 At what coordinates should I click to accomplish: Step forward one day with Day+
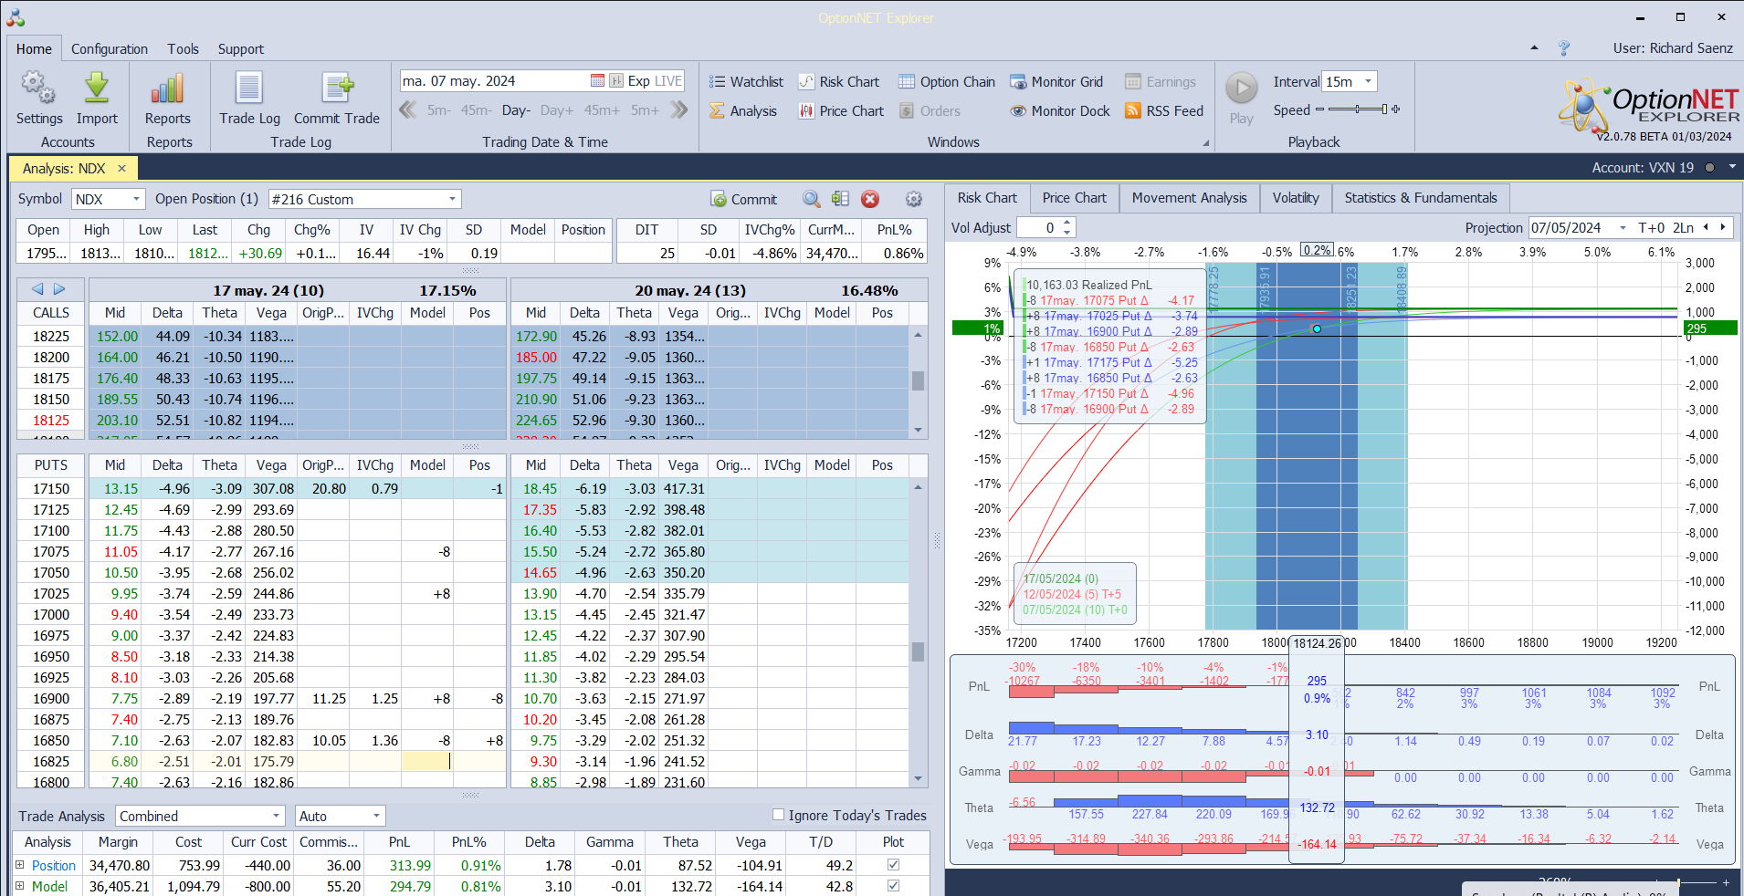(x=557, y=110)
